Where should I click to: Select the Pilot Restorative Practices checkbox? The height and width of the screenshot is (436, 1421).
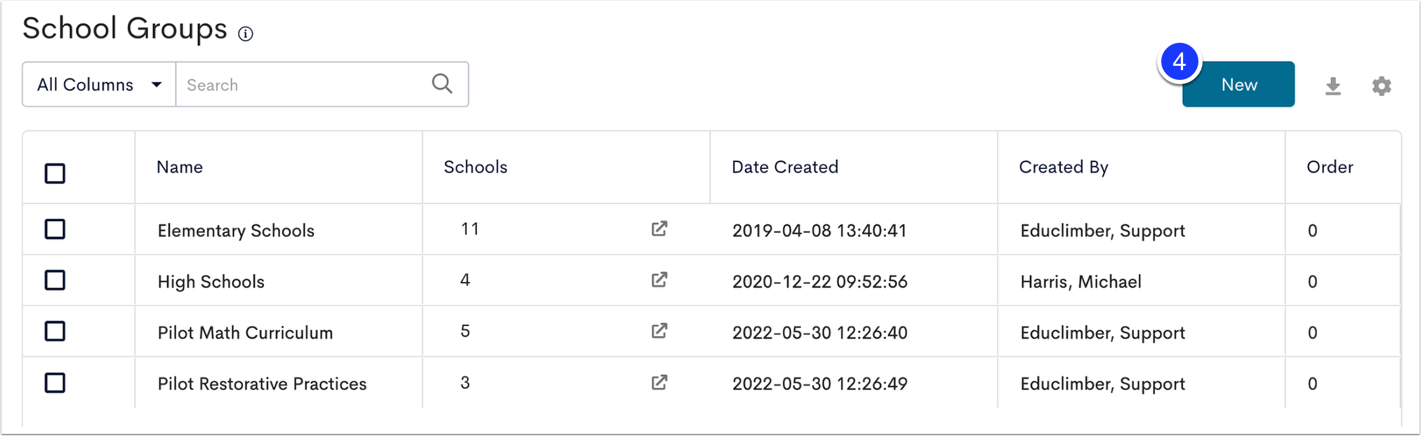(55, 383)
